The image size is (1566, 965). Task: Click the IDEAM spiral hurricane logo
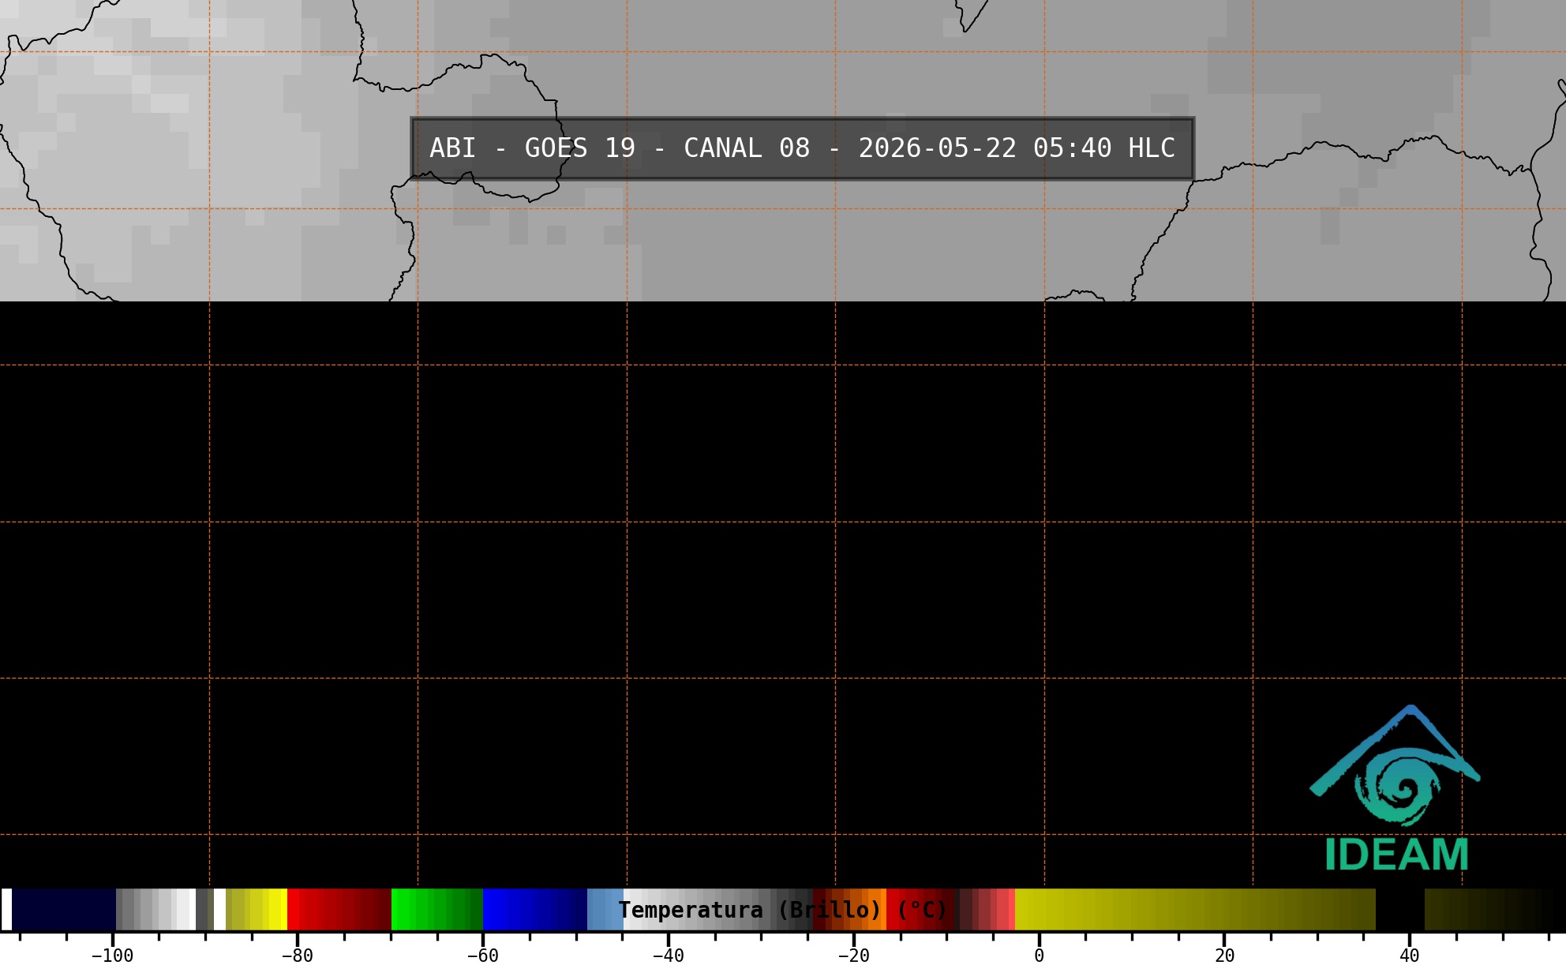pos(1396,765)
